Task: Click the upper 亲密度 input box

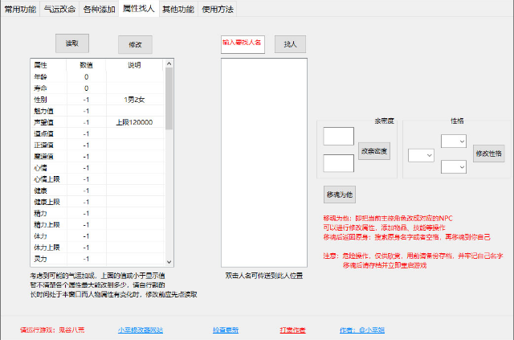Action: point(338,137)
